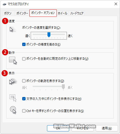Click the pointer speed icon with motion lines
The image size is (120, 134).
pyautogui.click(x=13, y=29)
